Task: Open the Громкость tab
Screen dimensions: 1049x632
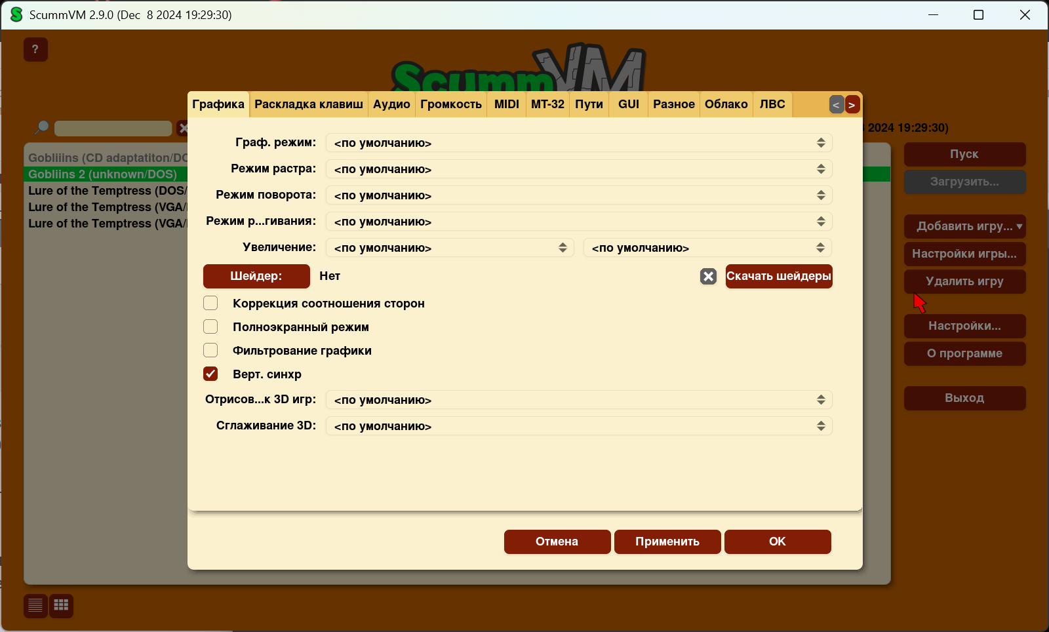Action: pos(451,104)
